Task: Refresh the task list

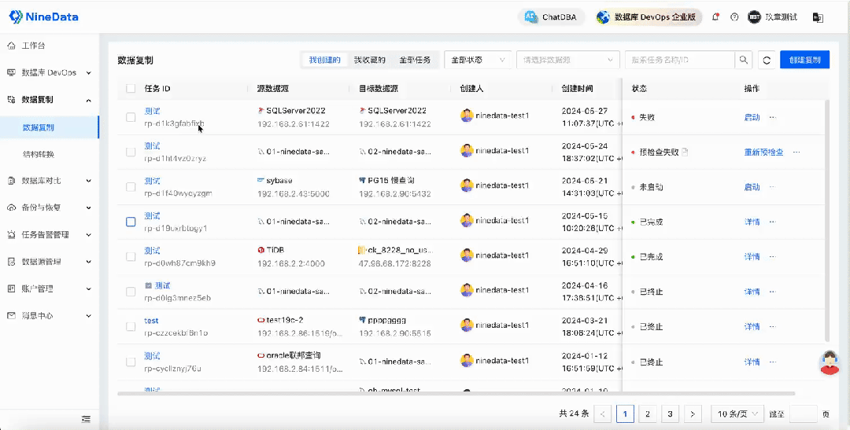Action: coord(767,60)
